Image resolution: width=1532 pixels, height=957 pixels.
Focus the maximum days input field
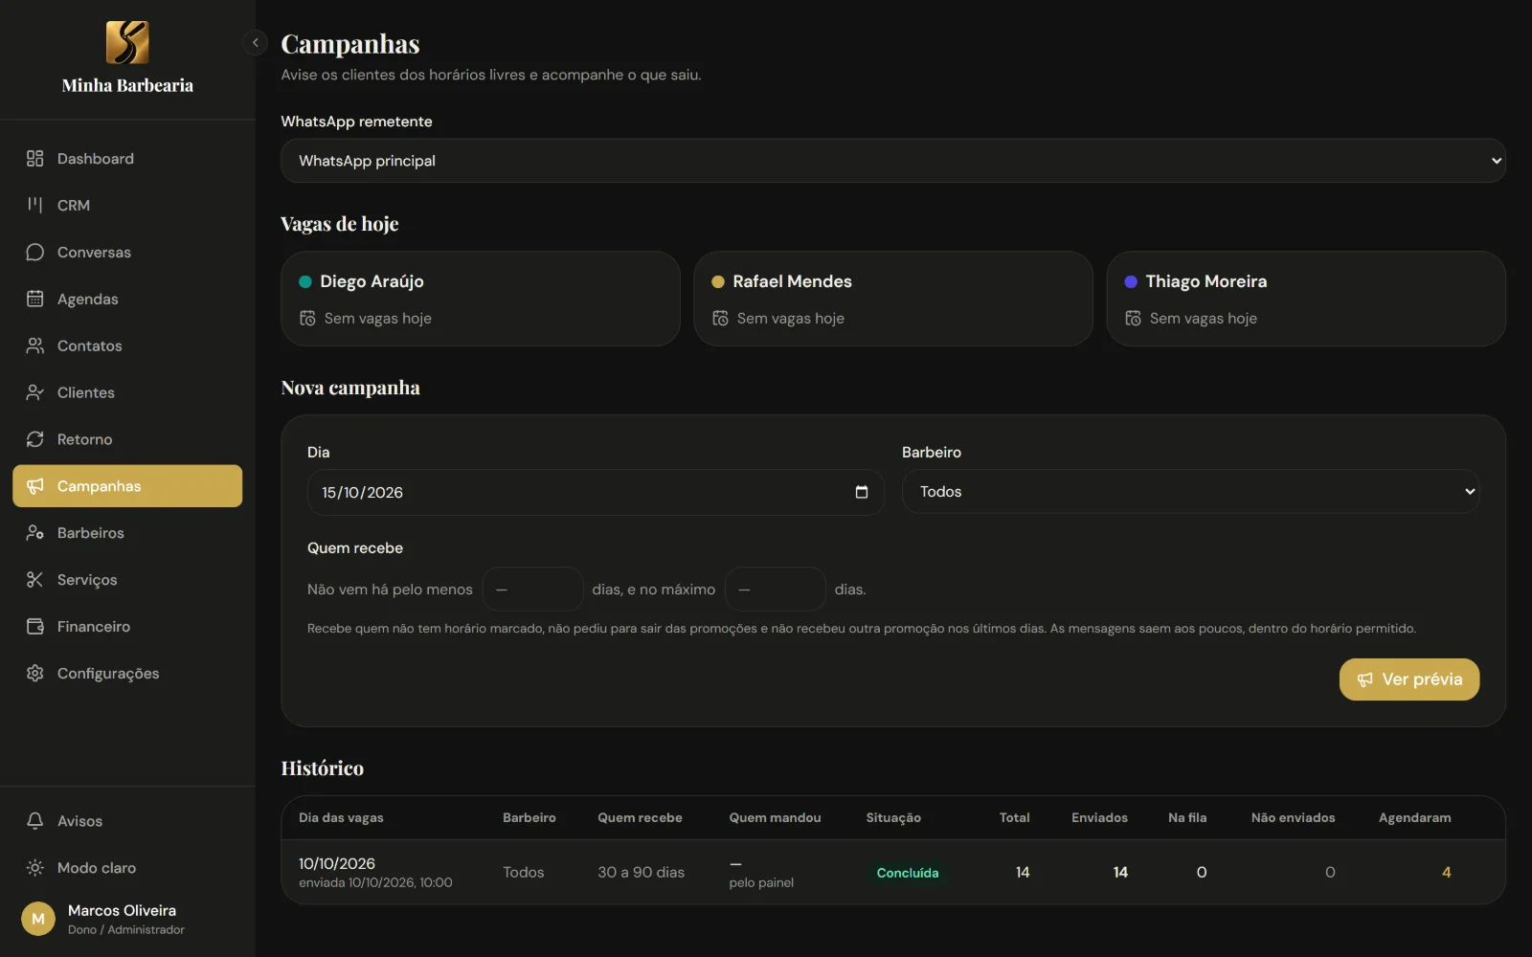point(776,590)
